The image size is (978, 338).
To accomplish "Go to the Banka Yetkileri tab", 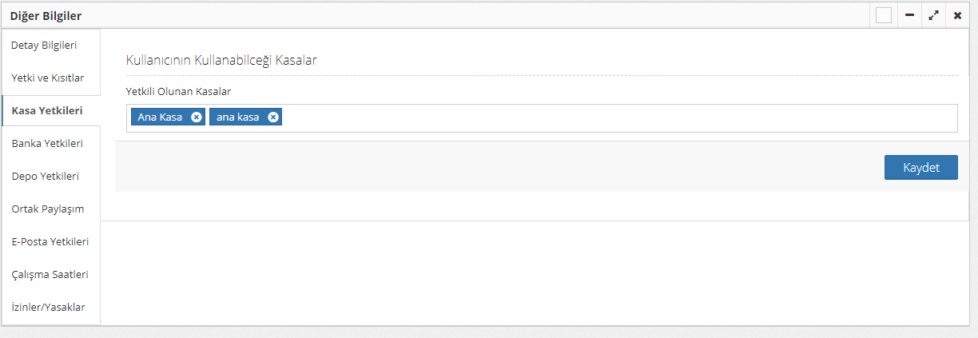I will tap(47, 144).
